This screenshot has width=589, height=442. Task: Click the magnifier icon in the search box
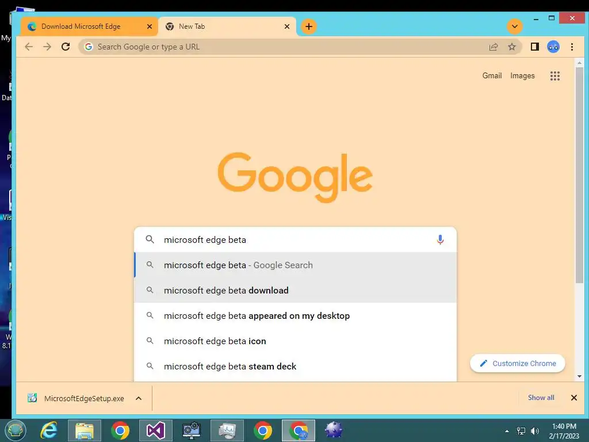click(x=150, y=239)
